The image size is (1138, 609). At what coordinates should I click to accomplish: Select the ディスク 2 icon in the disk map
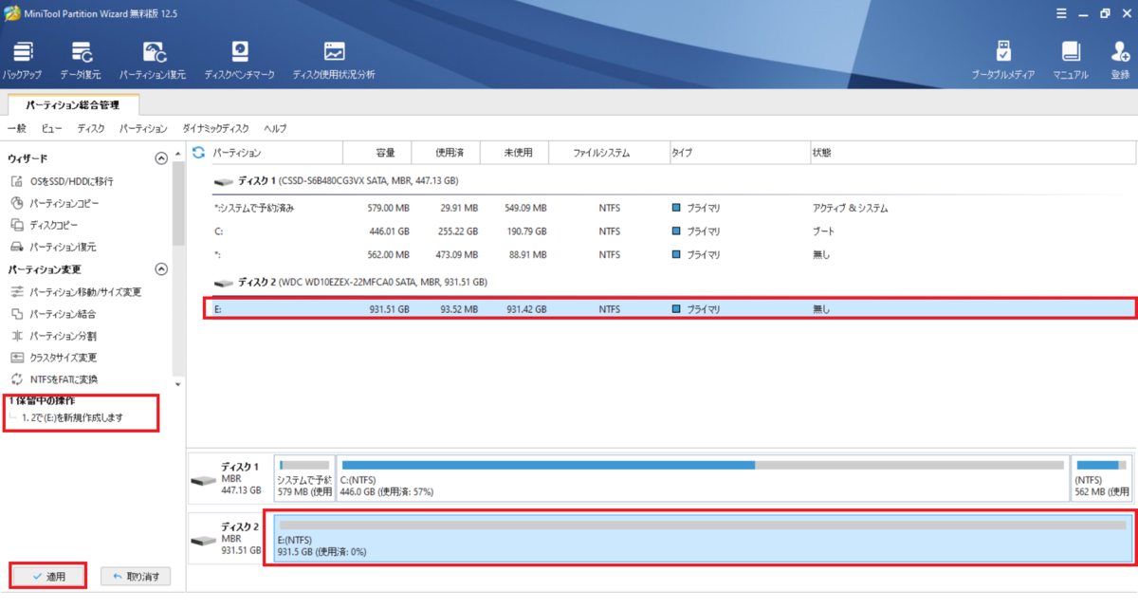[x=203, y=541]
